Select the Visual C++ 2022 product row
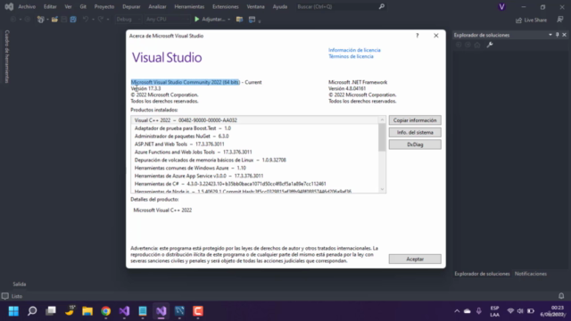 coord(255,120)
